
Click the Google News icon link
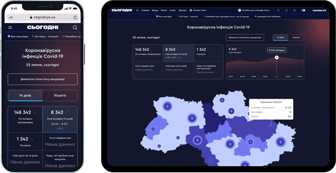pyautogui.click(x=239, y=10)
